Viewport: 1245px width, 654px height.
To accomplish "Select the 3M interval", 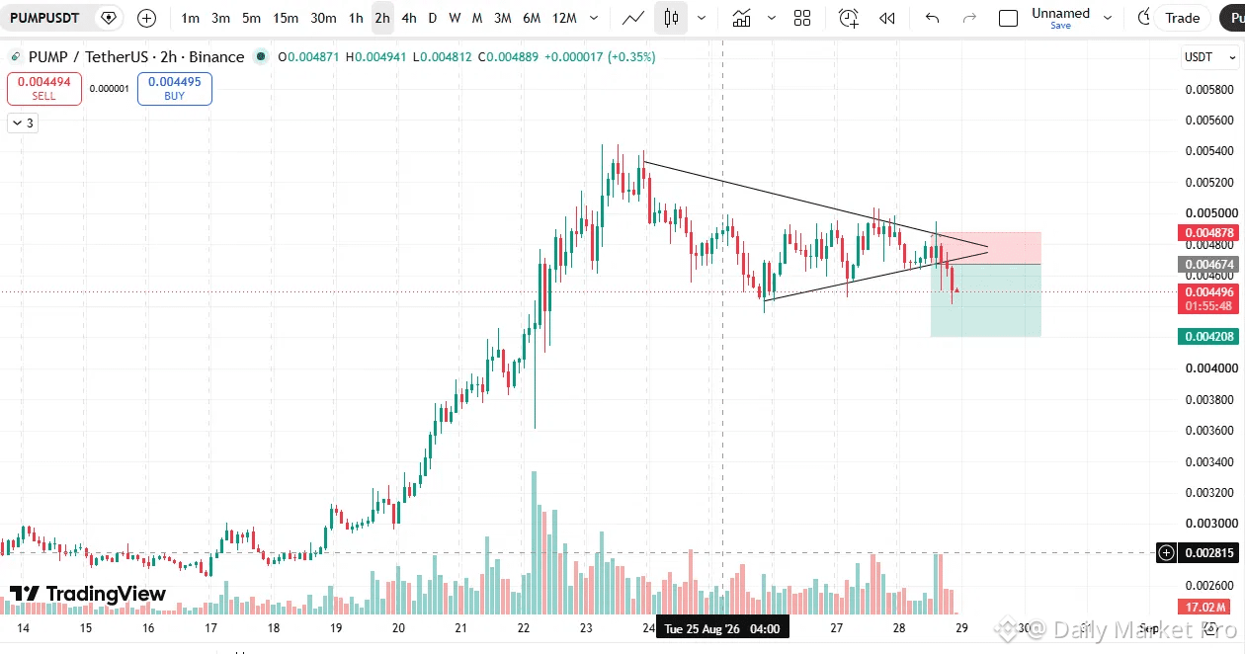I will (x=502, y=18).
